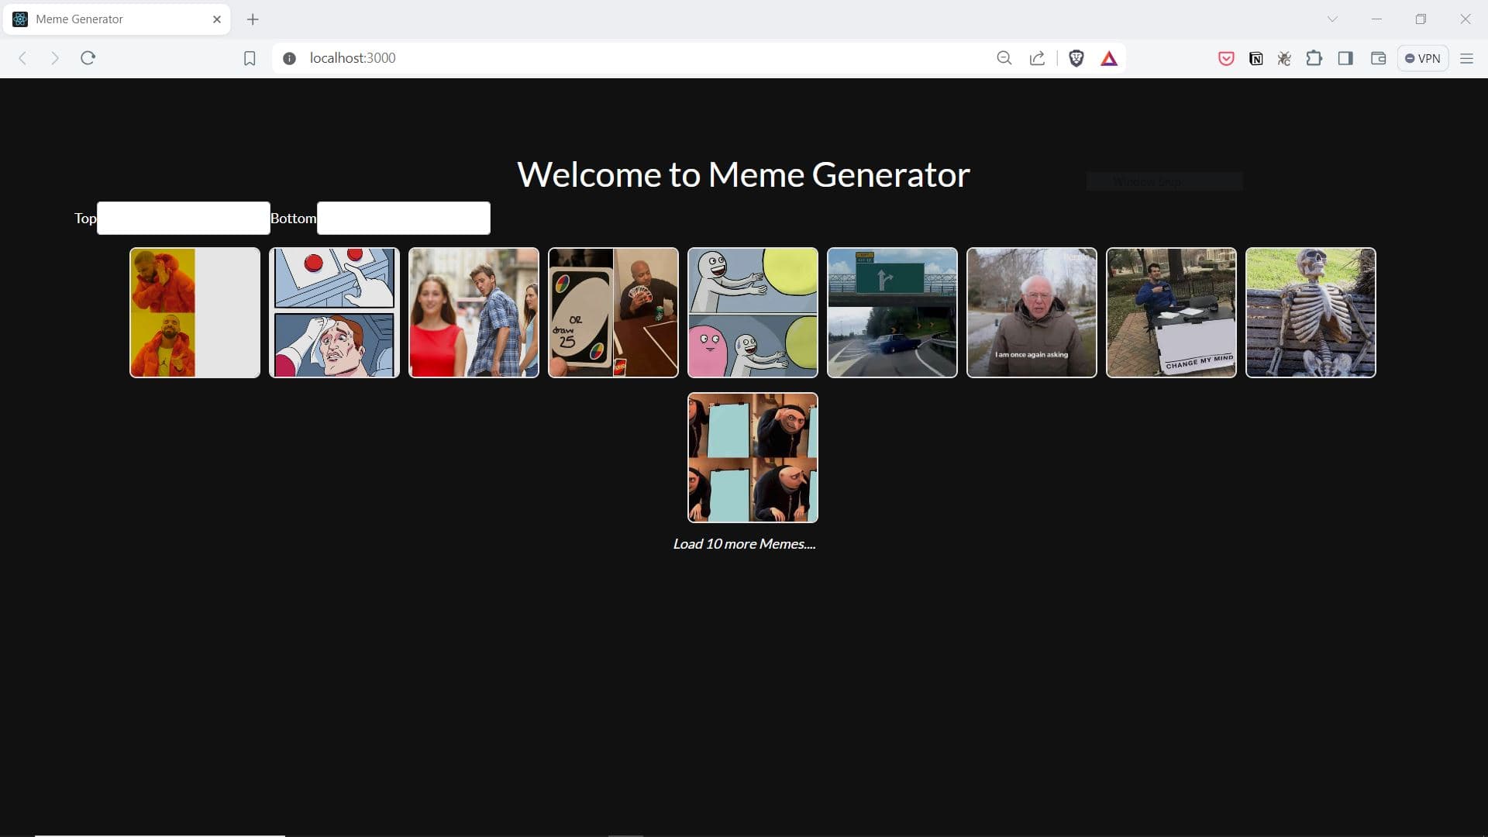Focus the Bottom text input field
The height and width of the screenshot is (837, 1488).
pyautogui.click(x=404, y=218)
